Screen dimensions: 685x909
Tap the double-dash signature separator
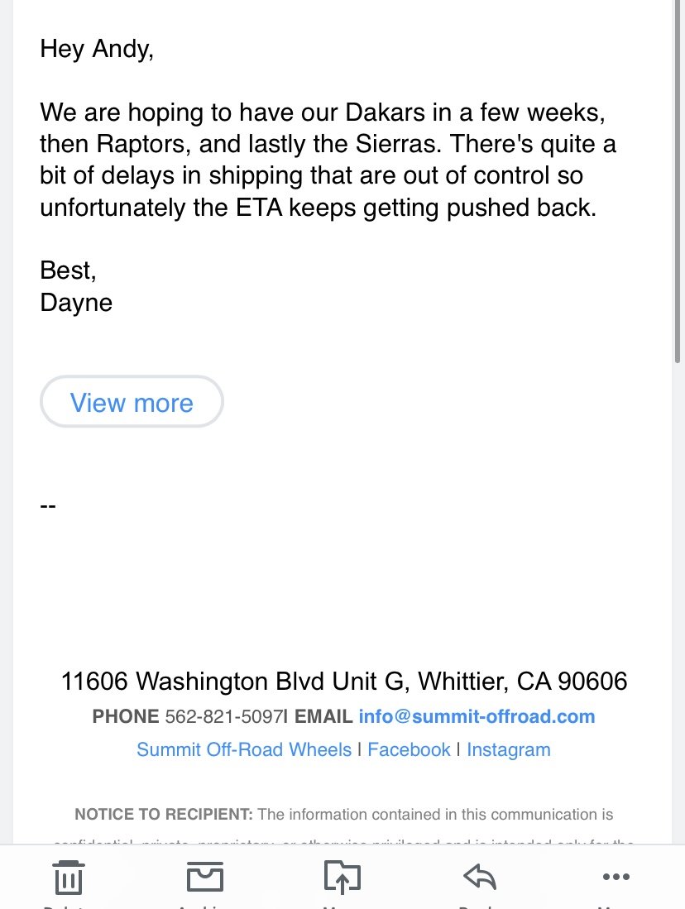click(x=48, y=507)
